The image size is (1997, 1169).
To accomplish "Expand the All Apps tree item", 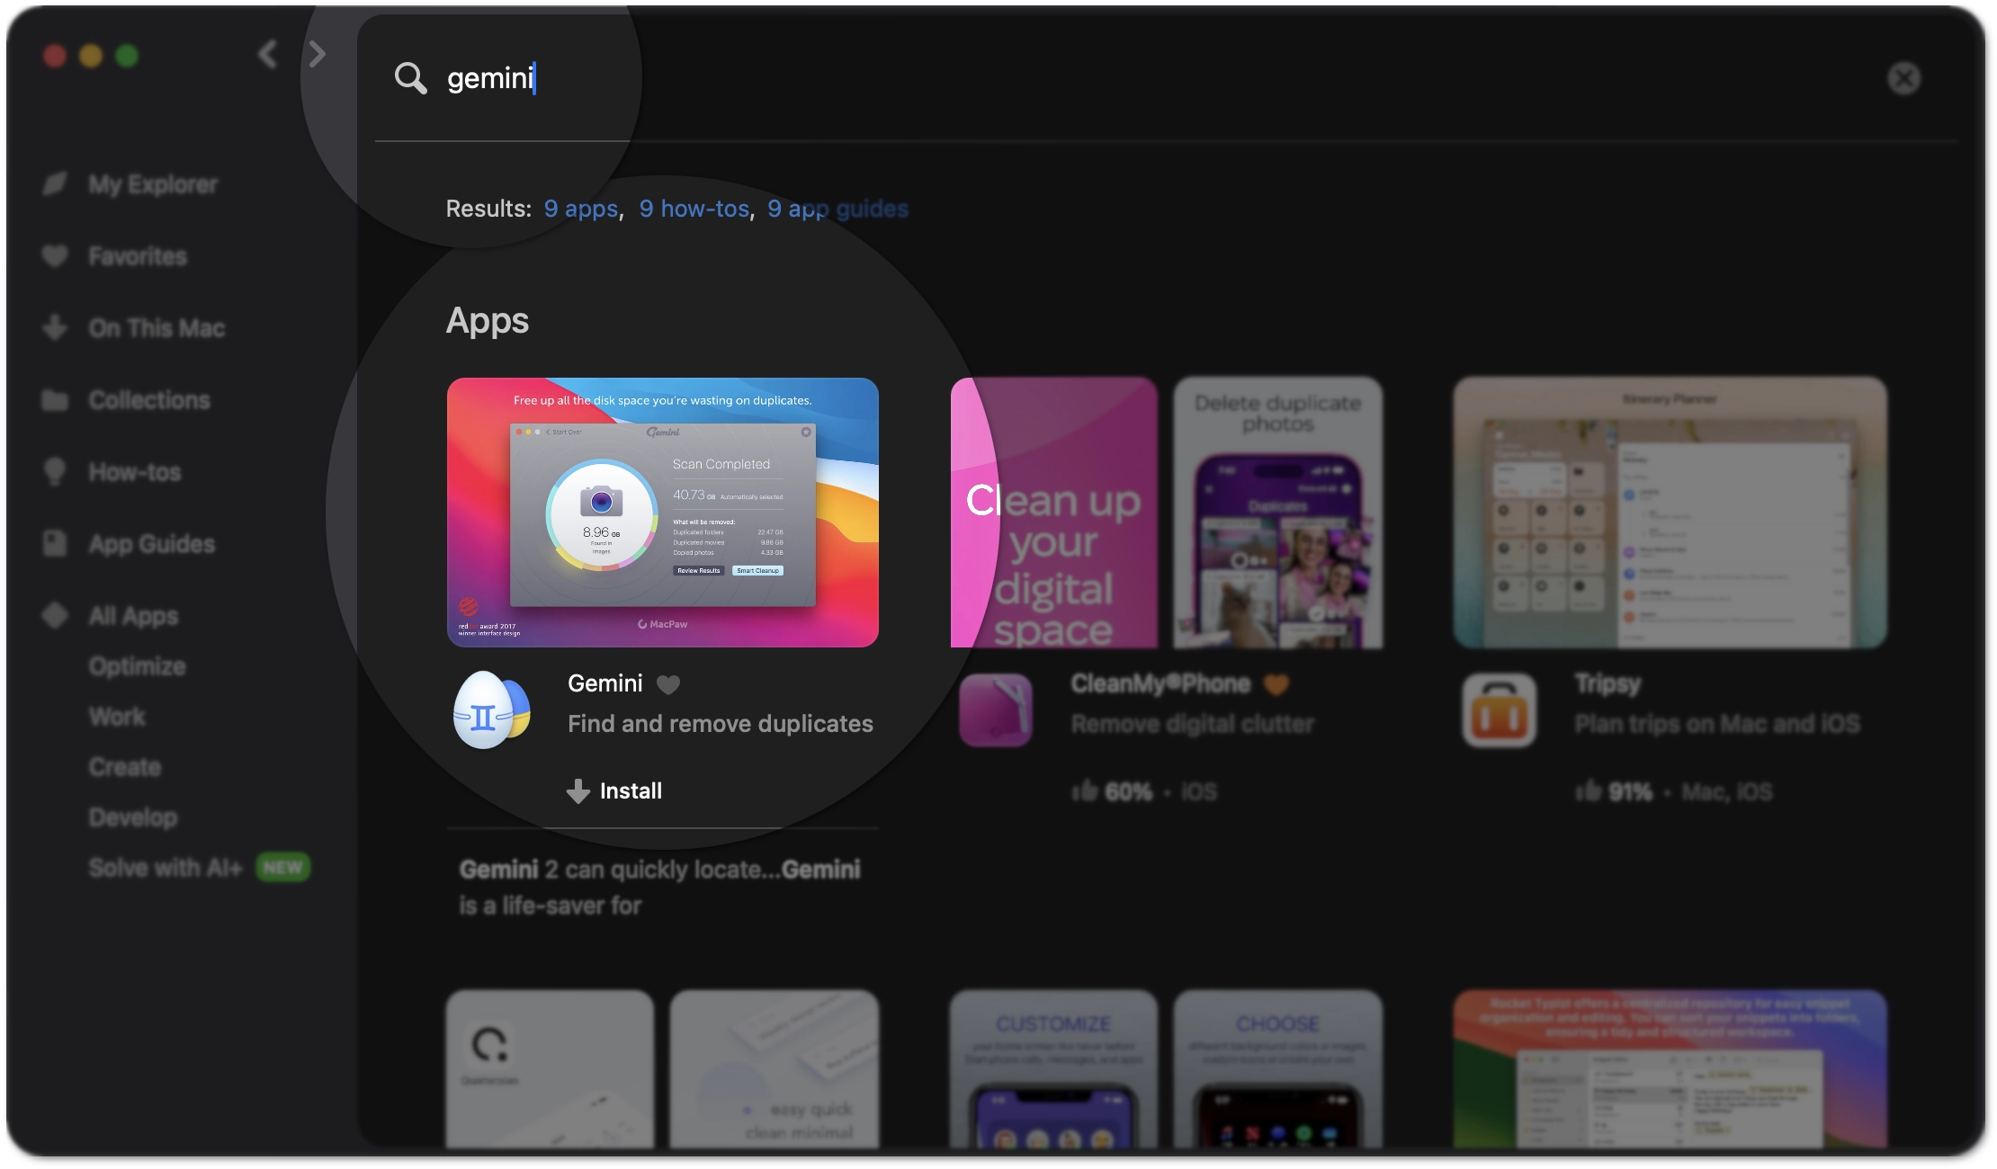I will 56,615.
